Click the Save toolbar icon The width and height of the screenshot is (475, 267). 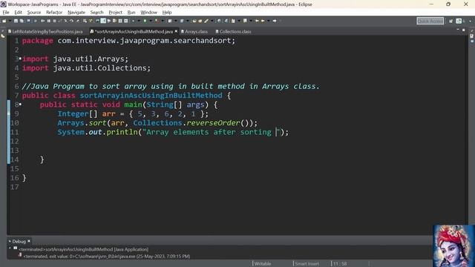coord(16,21)
